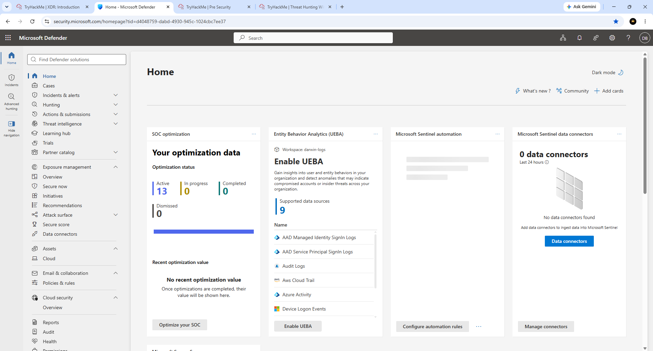
Task: Open Cases in the navigation
Action: click(49, 86)
